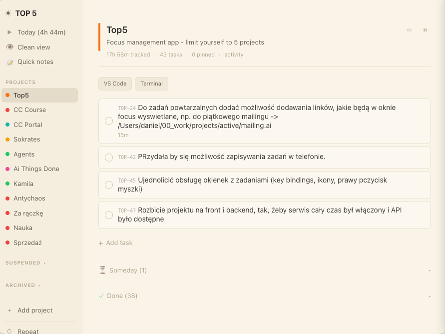Screen dimensions: 445x334
Task: Expand the Suspended projects section
Action: click(x=25, y=263)
